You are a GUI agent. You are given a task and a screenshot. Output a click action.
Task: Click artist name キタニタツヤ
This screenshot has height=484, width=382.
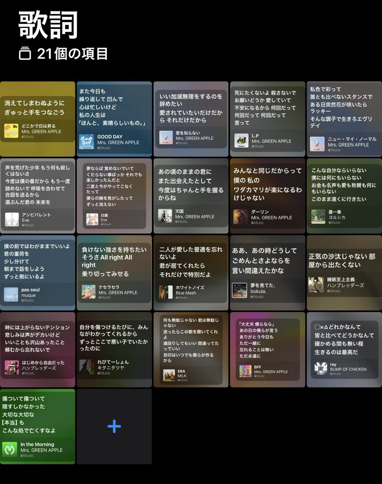pos(111,367)
